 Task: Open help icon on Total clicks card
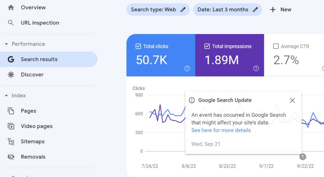(x=187, y=68)
